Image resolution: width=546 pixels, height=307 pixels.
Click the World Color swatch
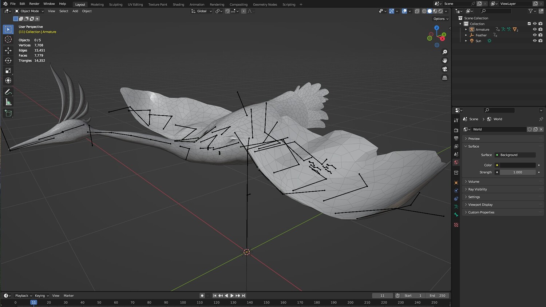[518, 165]
